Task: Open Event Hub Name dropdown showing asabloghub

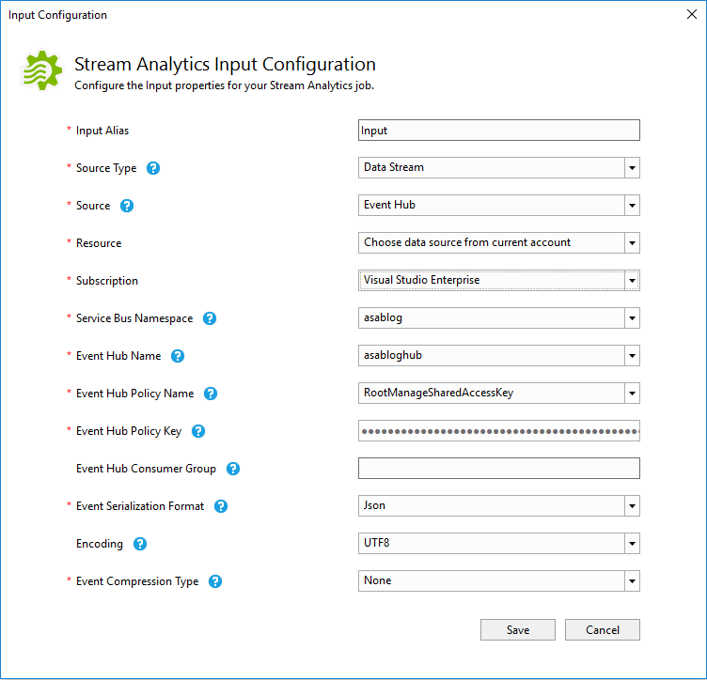Action: coord(499,355)
